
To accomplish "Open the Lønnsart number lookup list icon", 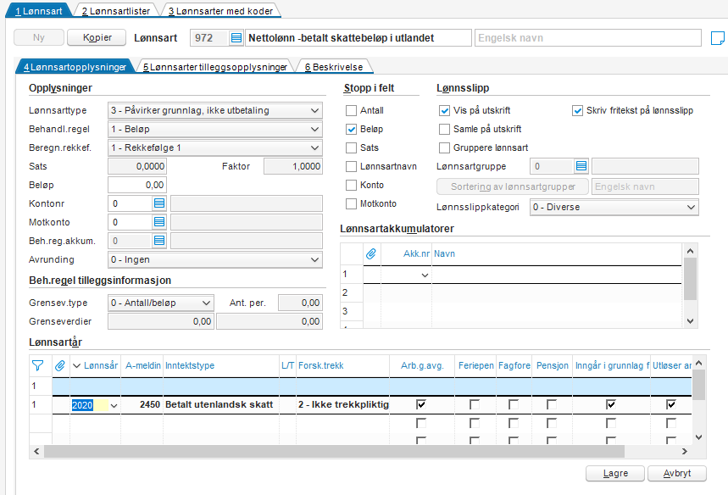I will point(236,38).
